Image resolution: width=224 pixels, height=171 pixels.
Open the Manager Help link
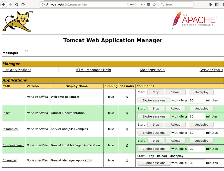pyautogui.click(x=152, y=70)
